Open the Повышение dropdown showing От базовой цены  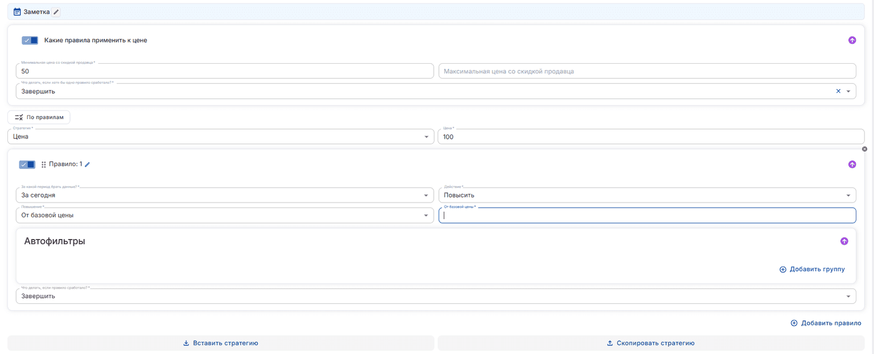tap(225, 215)
